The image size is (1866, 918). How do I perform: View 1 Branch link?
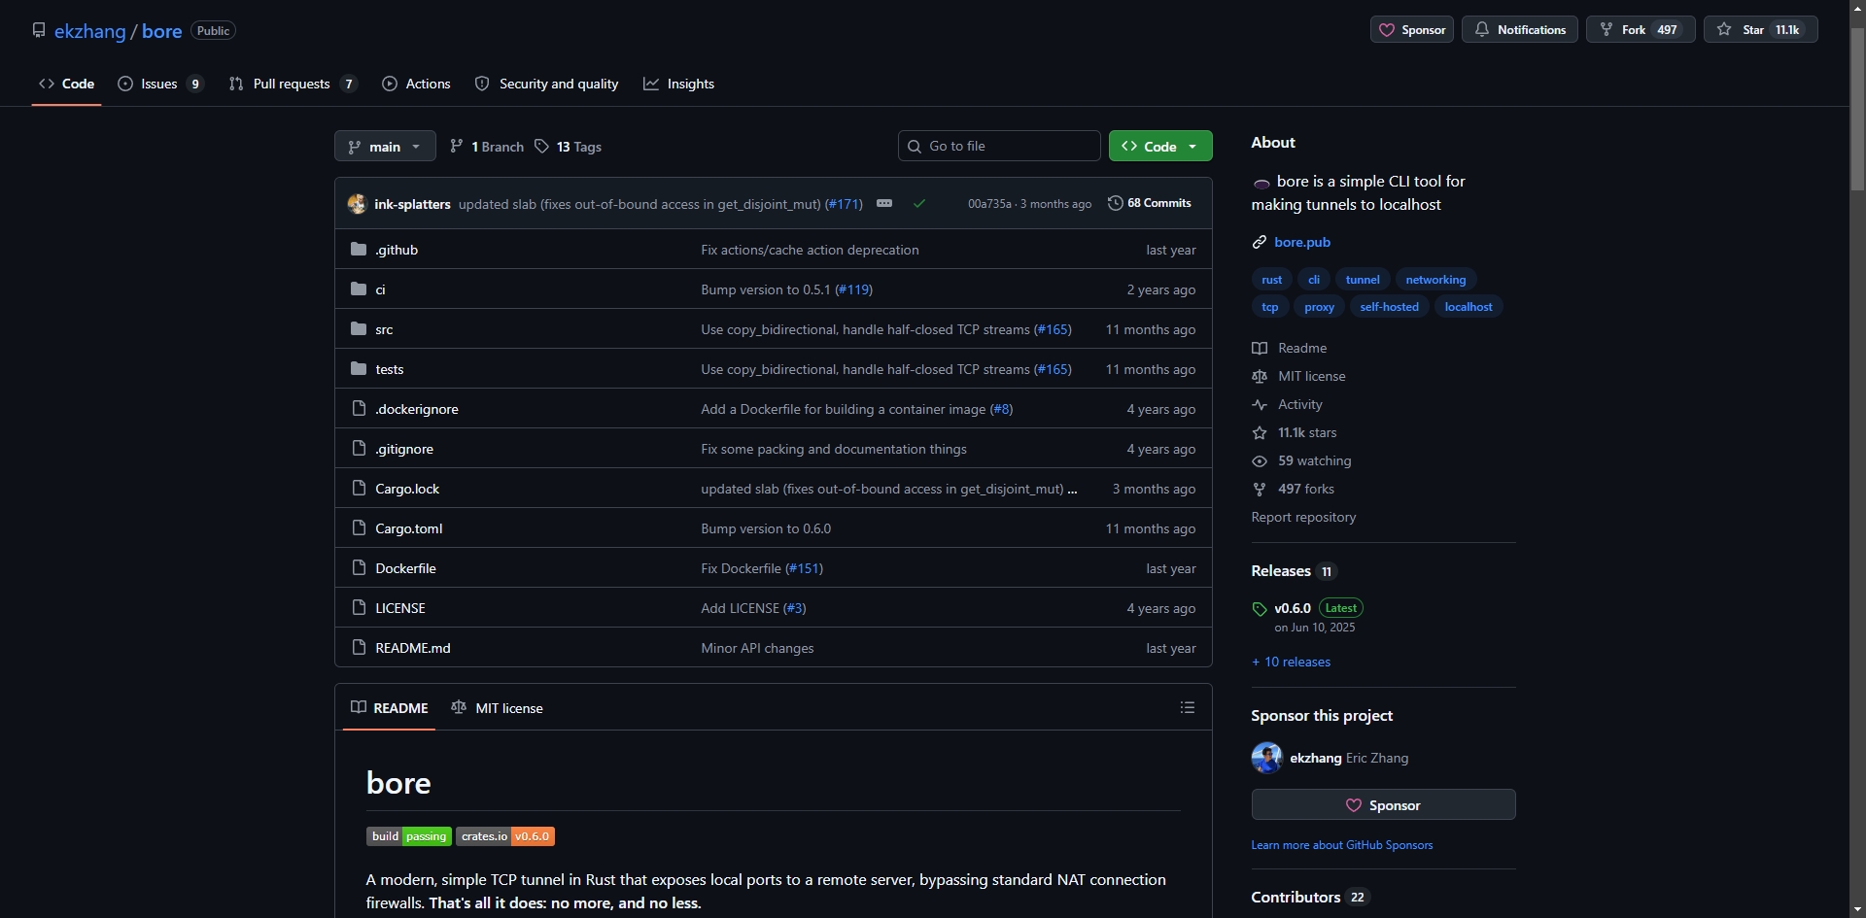point(487,146)
